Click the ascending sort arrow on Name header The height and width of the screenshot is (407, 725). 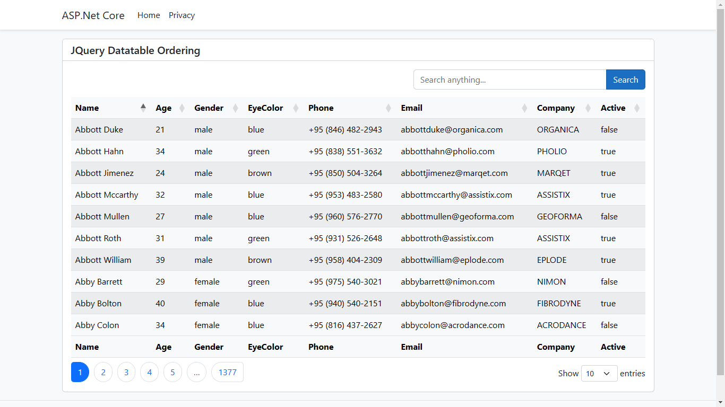(x=143, y=105)
